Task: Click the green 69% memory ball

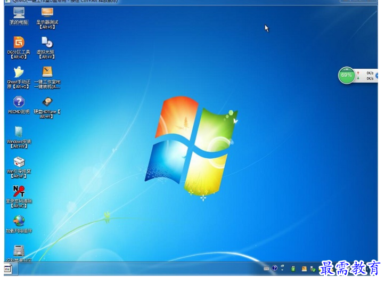Action: tap(347, 76)
